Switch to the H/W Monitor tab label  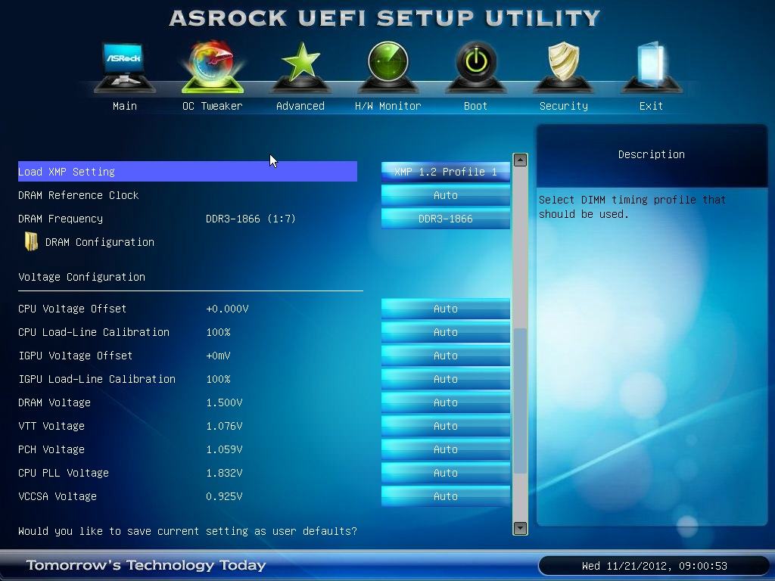pyautogui.click(x=388, y=106)
